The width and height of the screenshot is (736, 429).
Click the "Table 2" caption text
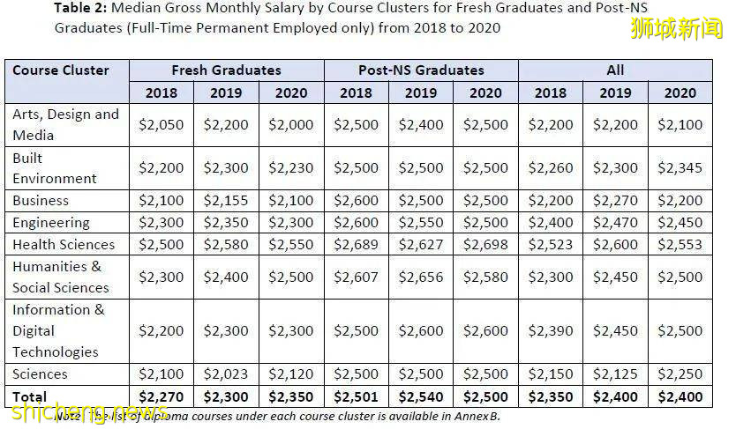(80, 8)
